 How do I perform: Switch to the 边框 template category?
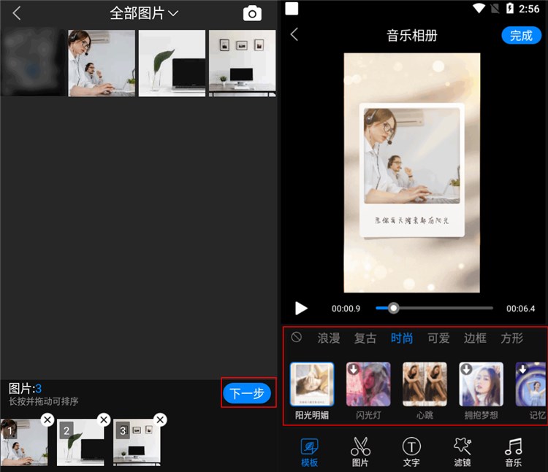[x=476, y=338]
